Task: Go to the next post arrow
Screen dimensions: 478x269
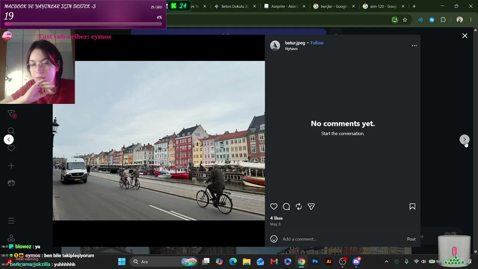Action: (x=464, y=140)
